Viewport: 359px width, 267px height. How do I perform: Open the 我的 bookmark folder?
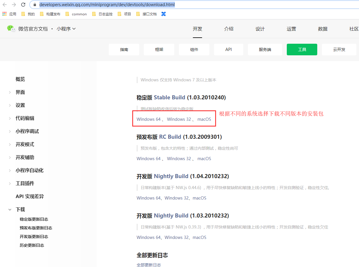coord(28,14)
